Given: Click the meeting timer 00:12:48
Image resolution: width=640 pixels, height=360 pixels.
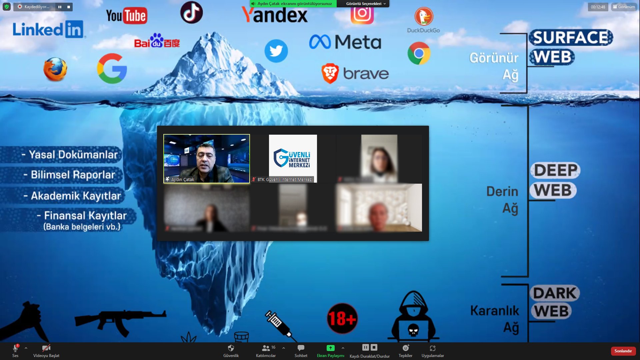Looking at the screenshot, I should pyautogui.click(x=598, y=7).
